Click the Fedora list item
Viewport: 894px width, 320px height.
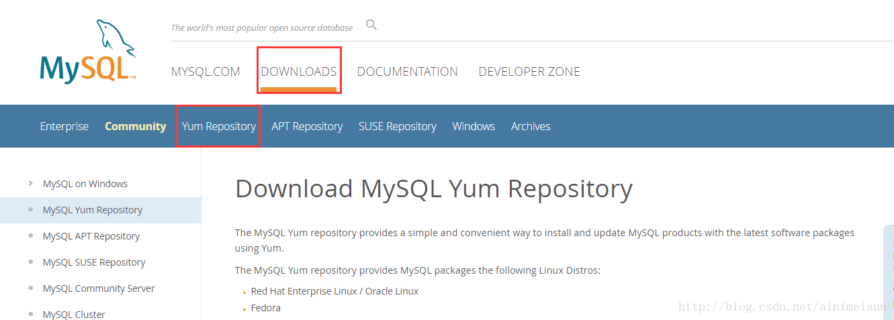[x=266, y=308]
